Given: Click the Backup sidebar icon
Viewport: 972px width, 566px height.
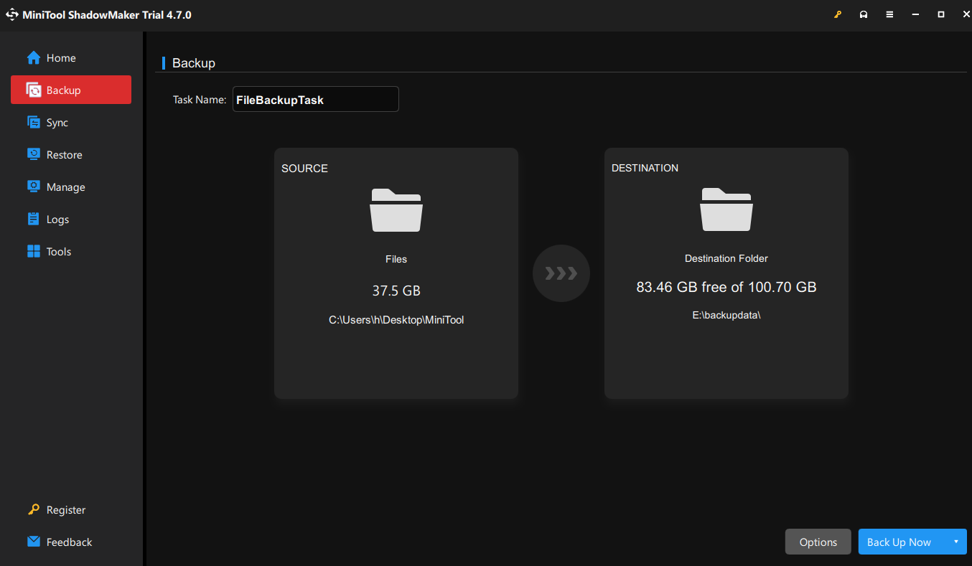Looking at the screenshot, I should coord(34,90).
